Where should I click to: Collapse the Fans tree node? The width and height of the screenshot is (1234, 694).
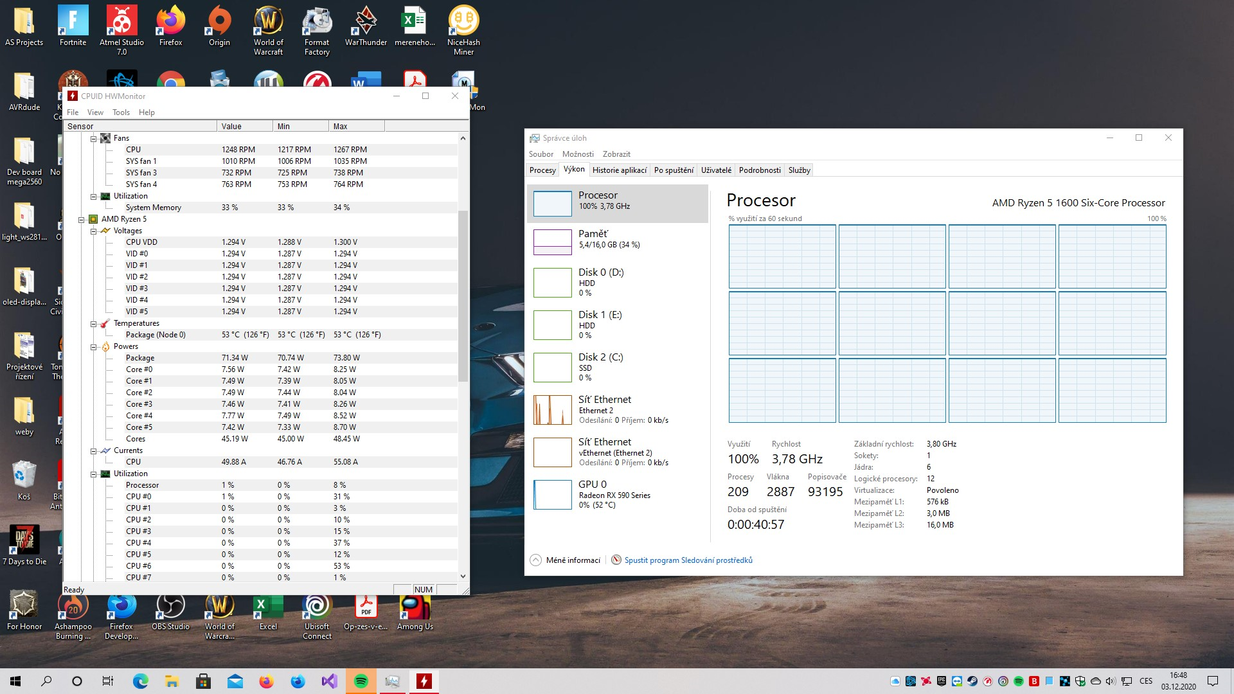94,138
